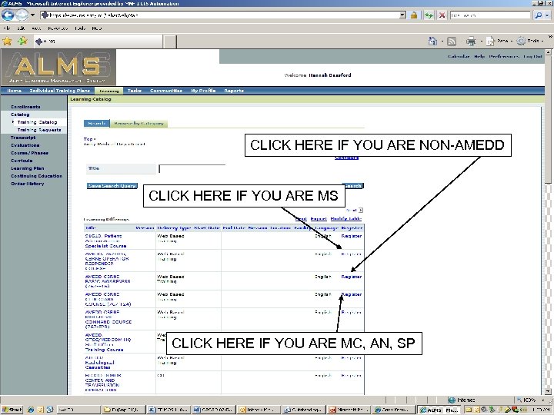Click Continuing Education in sidebar

coord(36,176)
